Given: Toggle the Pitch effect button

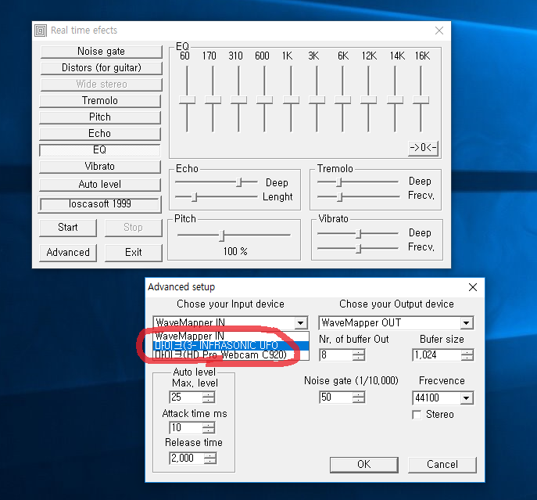Looking at the screenshot, I should click(99, 117).
